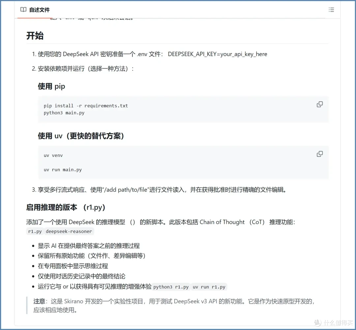Click the 'python3 main.py' code line
The height and width of the screenshot is (330, 356).
pyautogui.click(x=64, y=113)
